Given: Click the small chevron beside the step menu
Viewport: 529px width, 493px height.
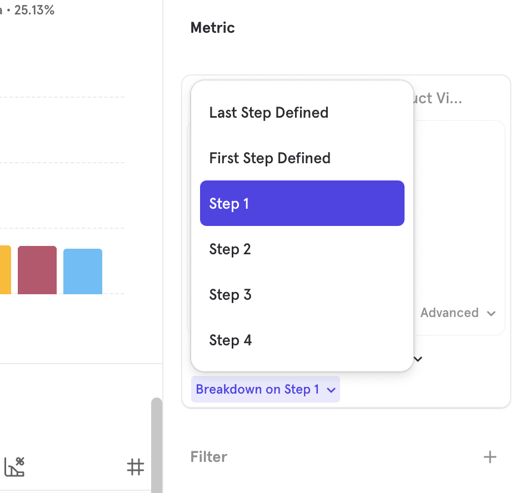Looking at the screenshot, I should [x=418, y=359].
